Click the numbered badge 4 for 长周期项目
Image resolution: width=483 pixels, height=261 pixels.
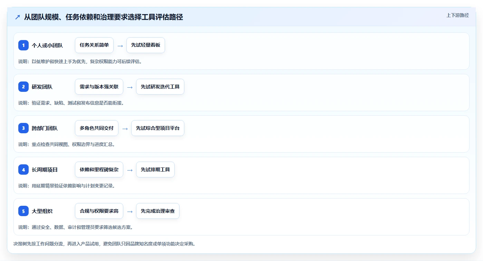23,170
